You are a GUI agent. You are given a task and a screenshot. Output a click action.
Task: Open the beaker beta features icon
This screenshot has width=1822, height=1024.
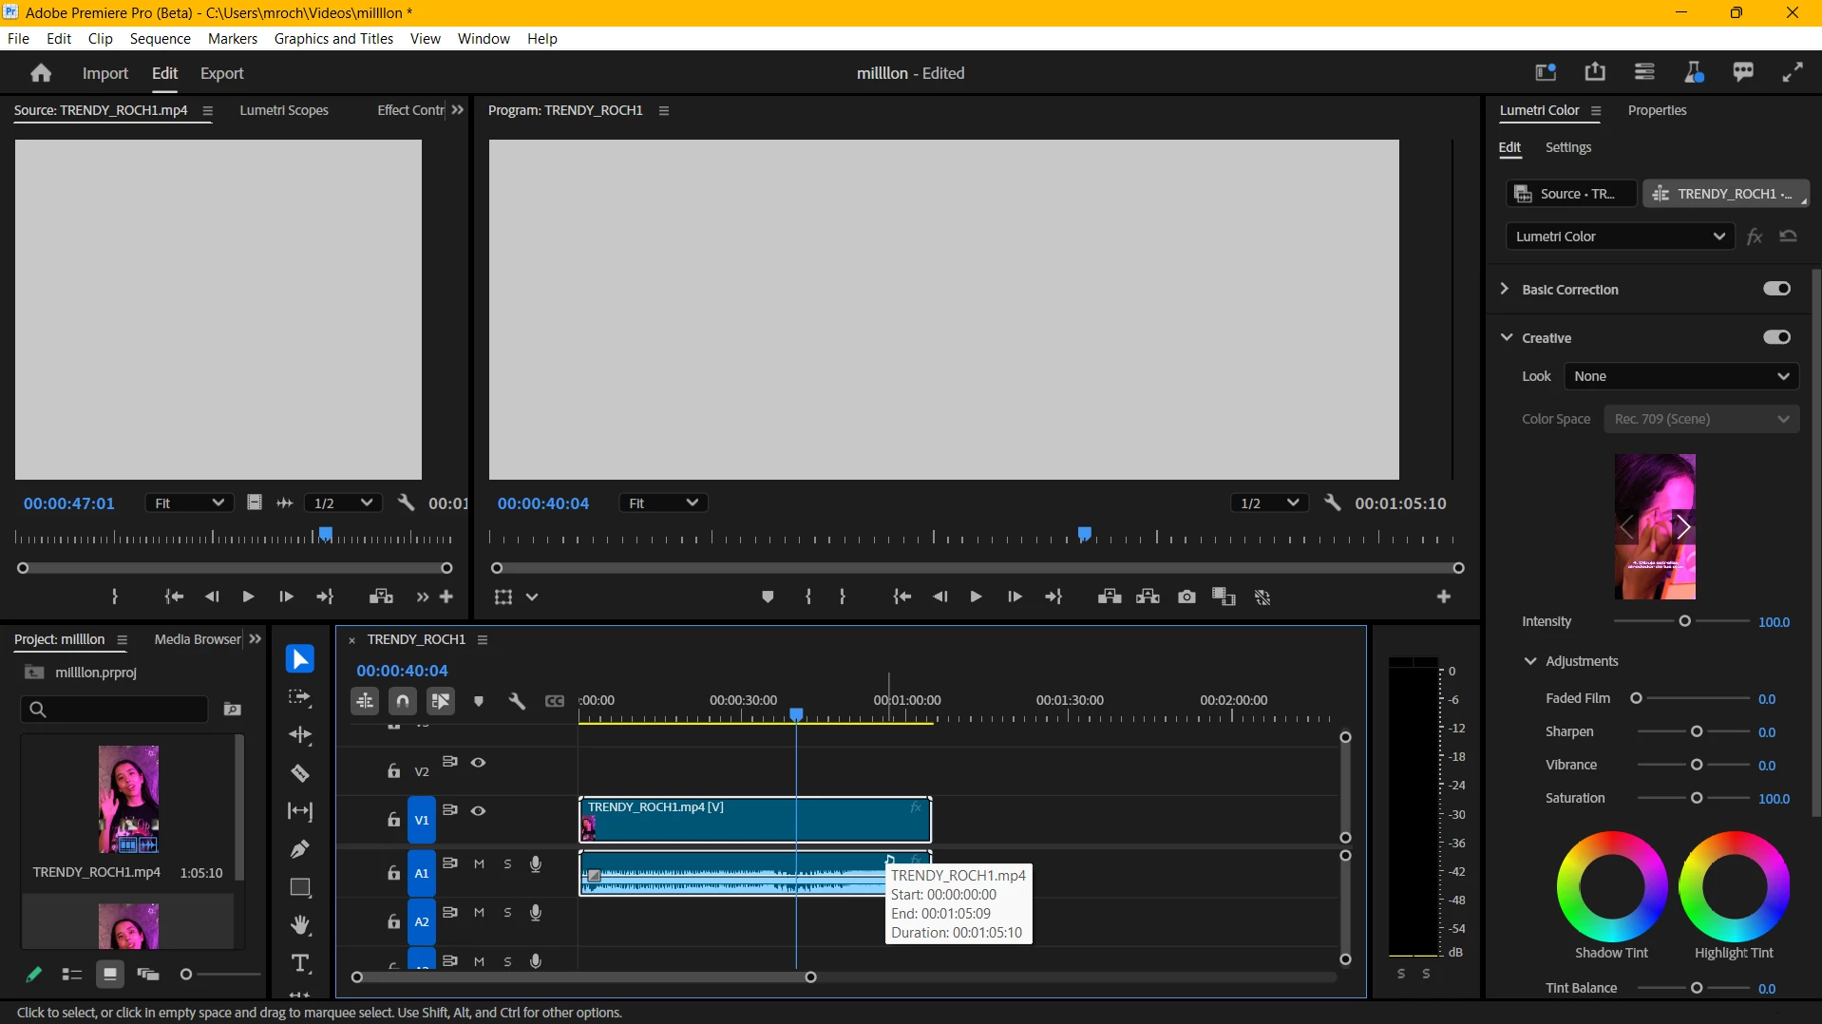coord(1694,72)
